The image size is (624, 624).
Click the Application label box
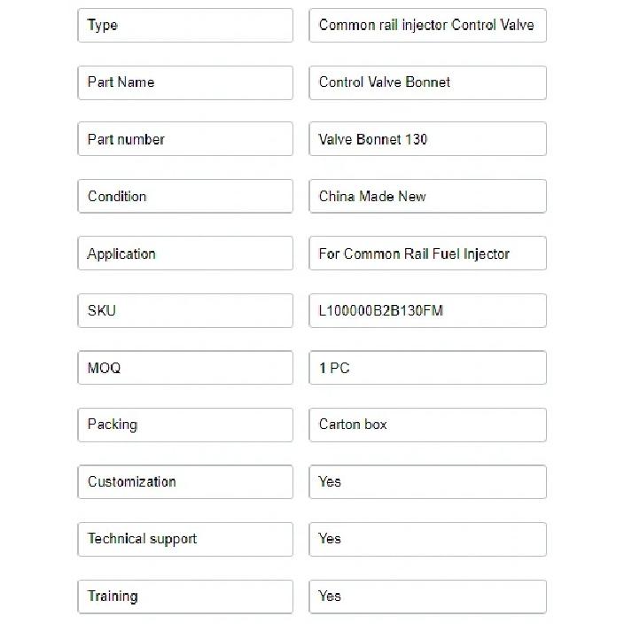[185, 253]
